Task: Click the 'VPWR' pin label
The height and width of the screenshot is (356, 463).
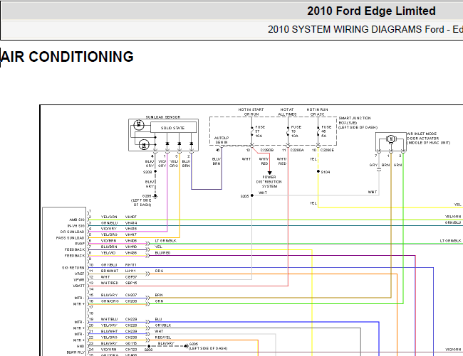Action: pos(79,280)
